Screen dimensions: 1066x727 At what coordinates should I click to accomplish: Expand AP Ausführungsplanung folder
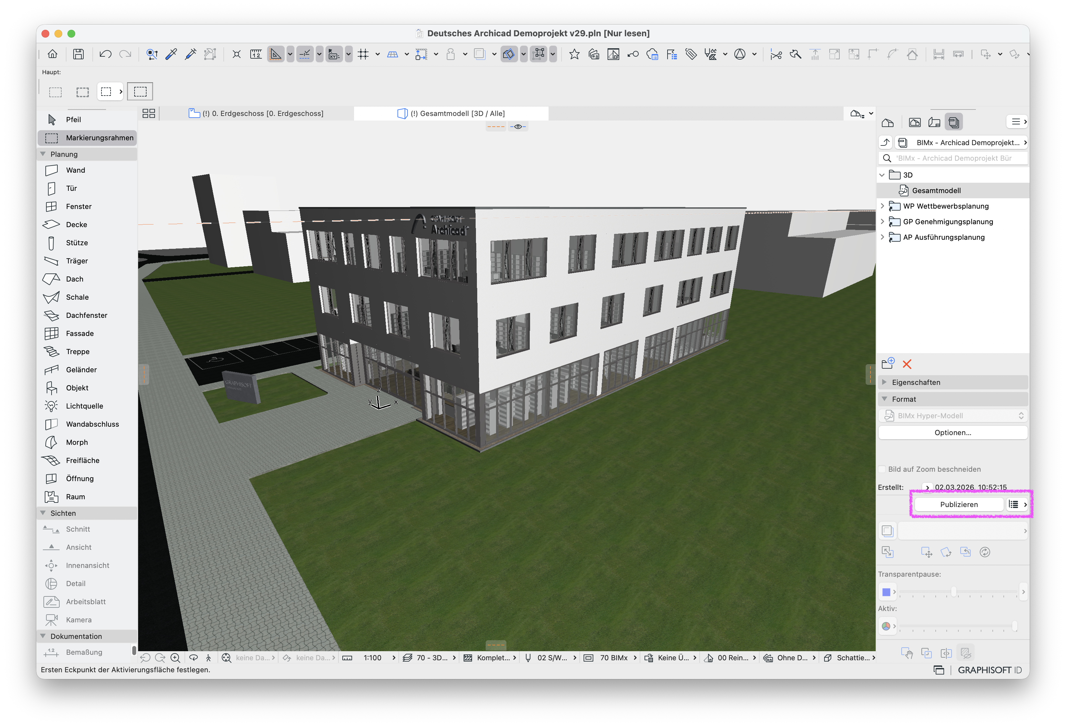882,237
